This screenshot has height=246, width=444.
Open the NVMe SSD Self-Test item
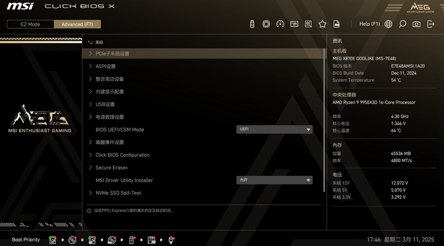(x=118, y=193)
